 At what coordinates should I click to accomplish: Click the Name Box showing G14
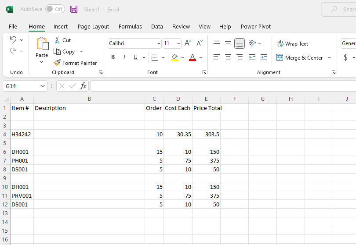pos(25,86)
